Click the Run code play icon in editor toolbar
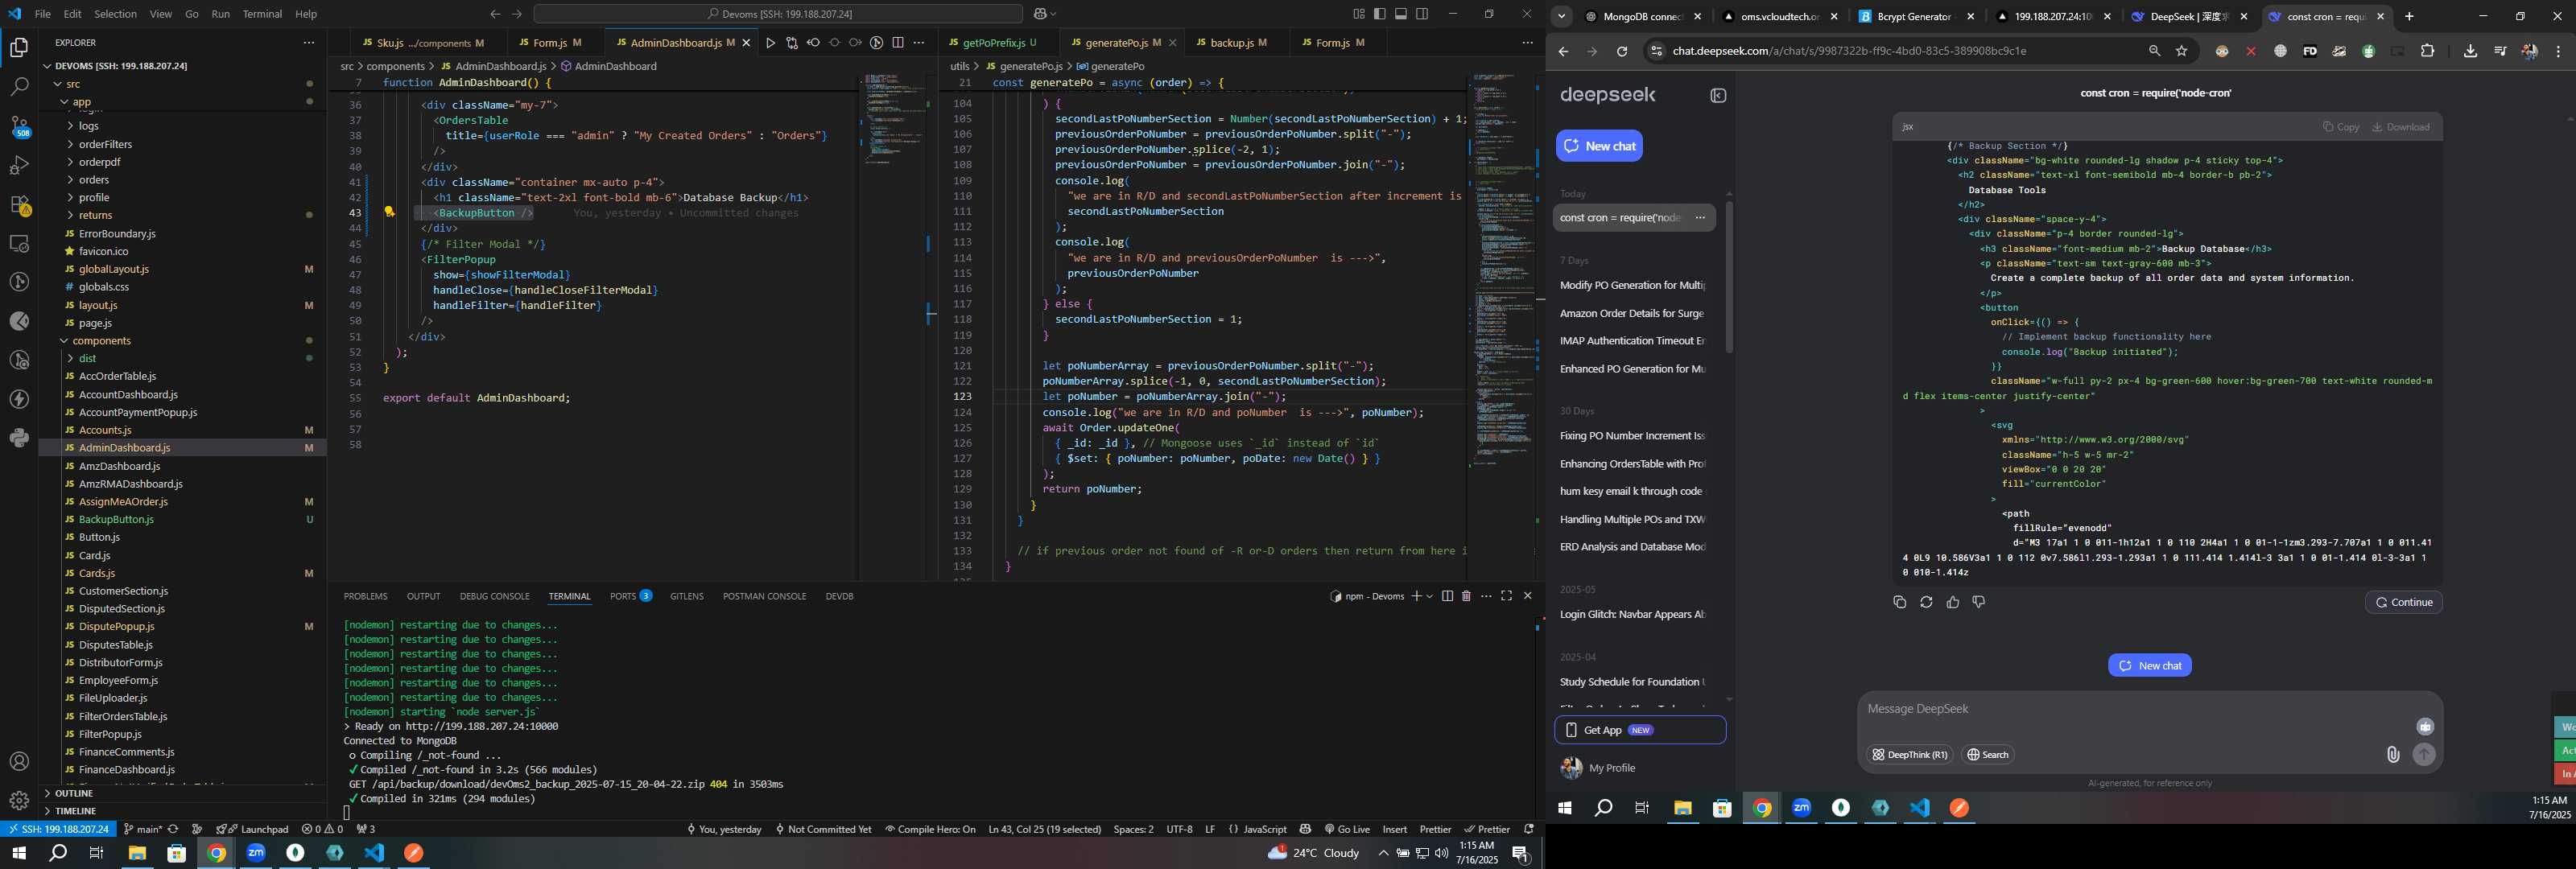The width and height of the screenshot is (2576, 869). point(770,43)
